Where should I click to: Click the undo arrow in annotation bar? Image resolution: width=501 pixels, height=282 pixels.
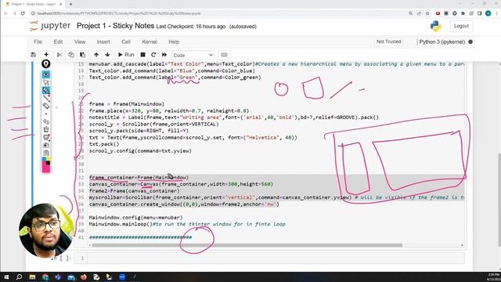tap(46, 121)
